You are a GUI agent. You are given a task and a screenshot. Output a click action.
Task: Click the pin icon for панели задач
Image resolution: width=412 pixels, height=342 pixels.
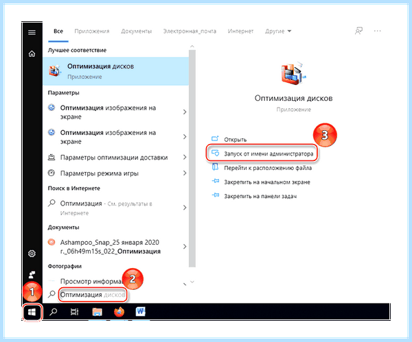pyautogui.click(x=215, y=195)
